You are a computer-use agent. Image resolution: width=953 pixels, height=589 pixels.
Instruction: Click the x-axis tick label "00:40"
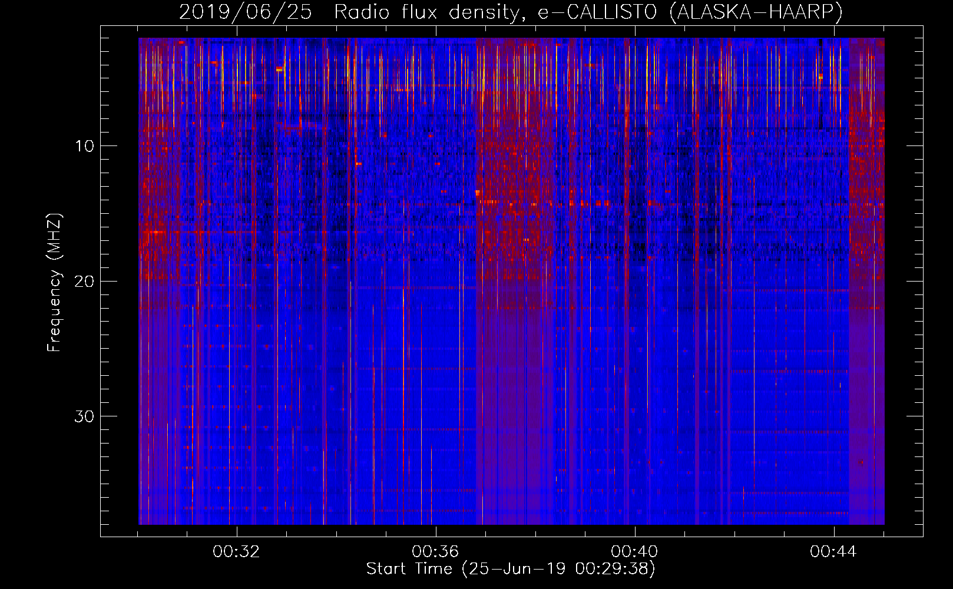point(634,552)
